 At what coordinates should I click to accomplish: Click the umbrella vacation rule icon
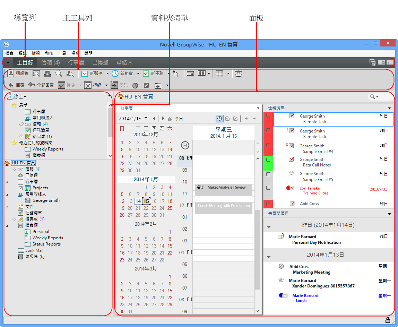coord(238,74)
